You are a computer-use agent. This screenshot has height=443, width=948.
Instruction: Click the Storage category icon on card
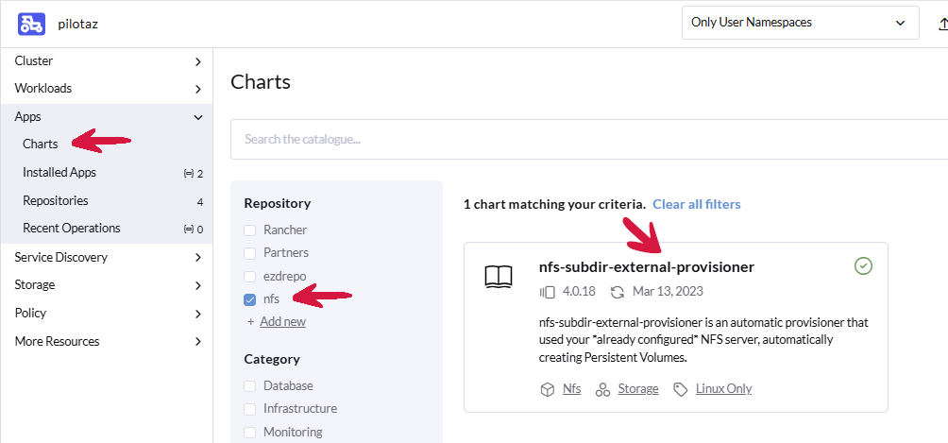point(602,389)
